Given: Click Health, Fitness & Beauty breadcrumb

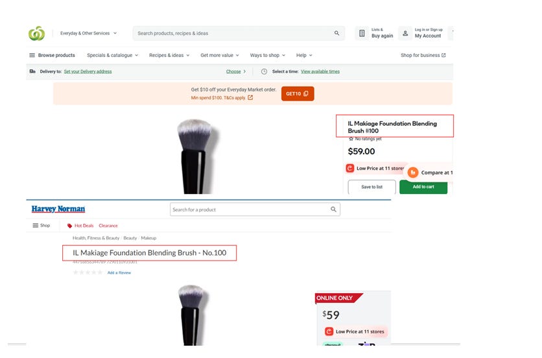Looking at the screenshot, I should pyautogui.click(x=96, y=238).
